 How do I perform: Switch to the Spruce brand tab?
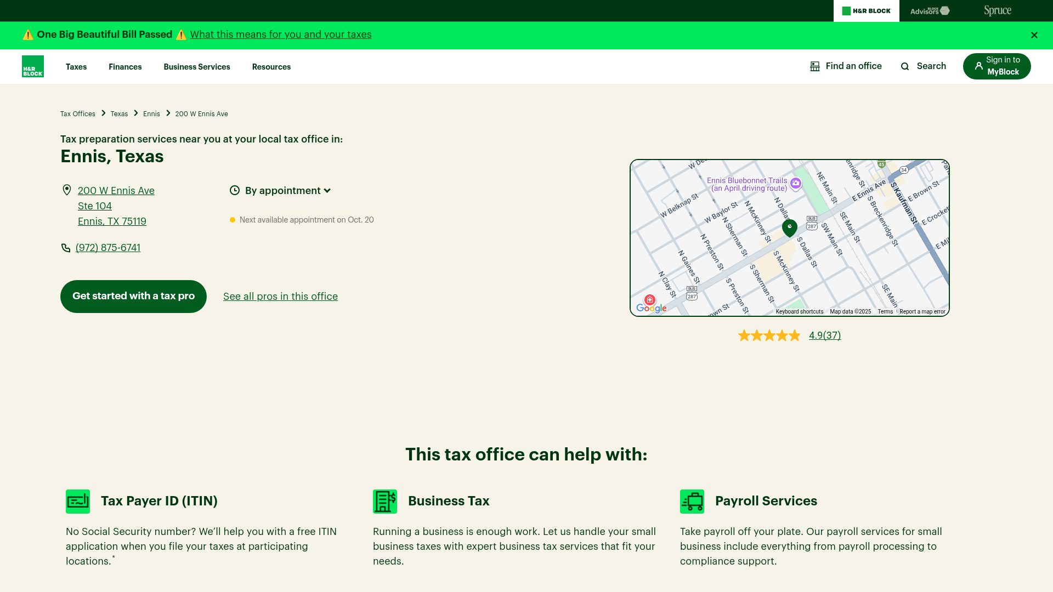click(998, 11)
